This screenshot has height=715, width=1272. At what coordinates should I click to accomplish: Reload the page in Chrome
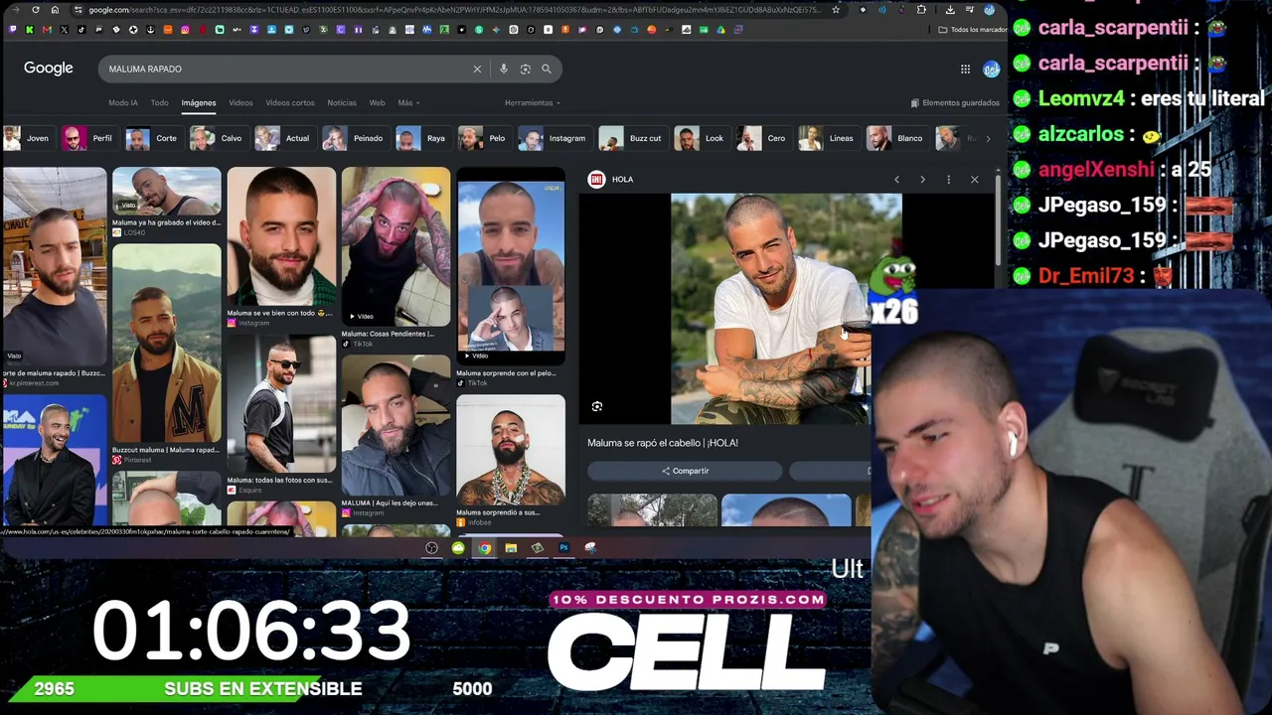[x=36, y=10]
